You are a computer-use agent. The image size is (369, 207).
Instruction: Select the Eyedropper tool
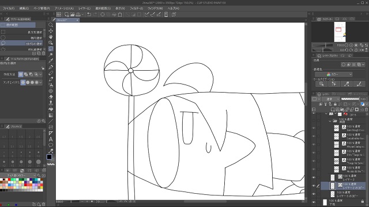[x=51, y=61]
